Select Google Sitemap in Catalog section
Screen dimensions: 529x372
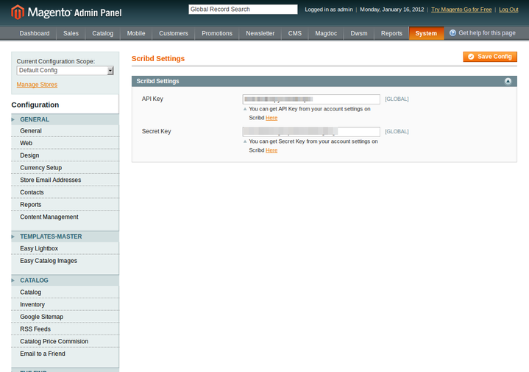point(41,317)
